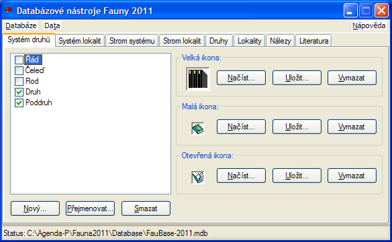392x242 pixels.
Task: Click Uložit in Otevřená ikona group
Action: tap(297, 176)
